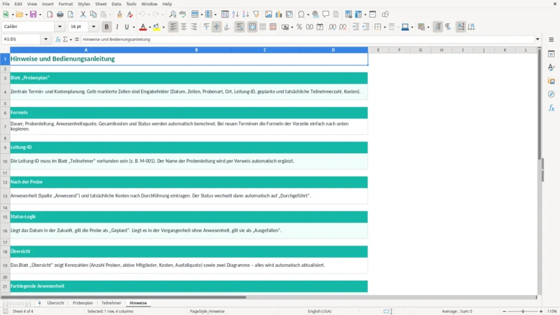
Task: Click the formula input line
Action: [307, 39]
